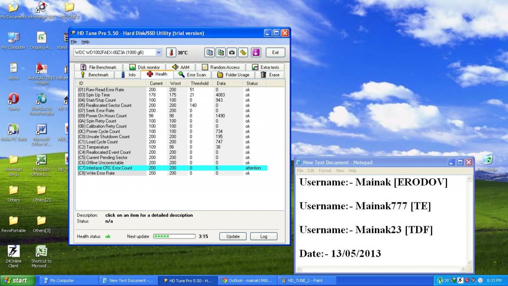The image size is (508, 286).
Task: Select the Others folder on desktop
Action: (13, 193)
